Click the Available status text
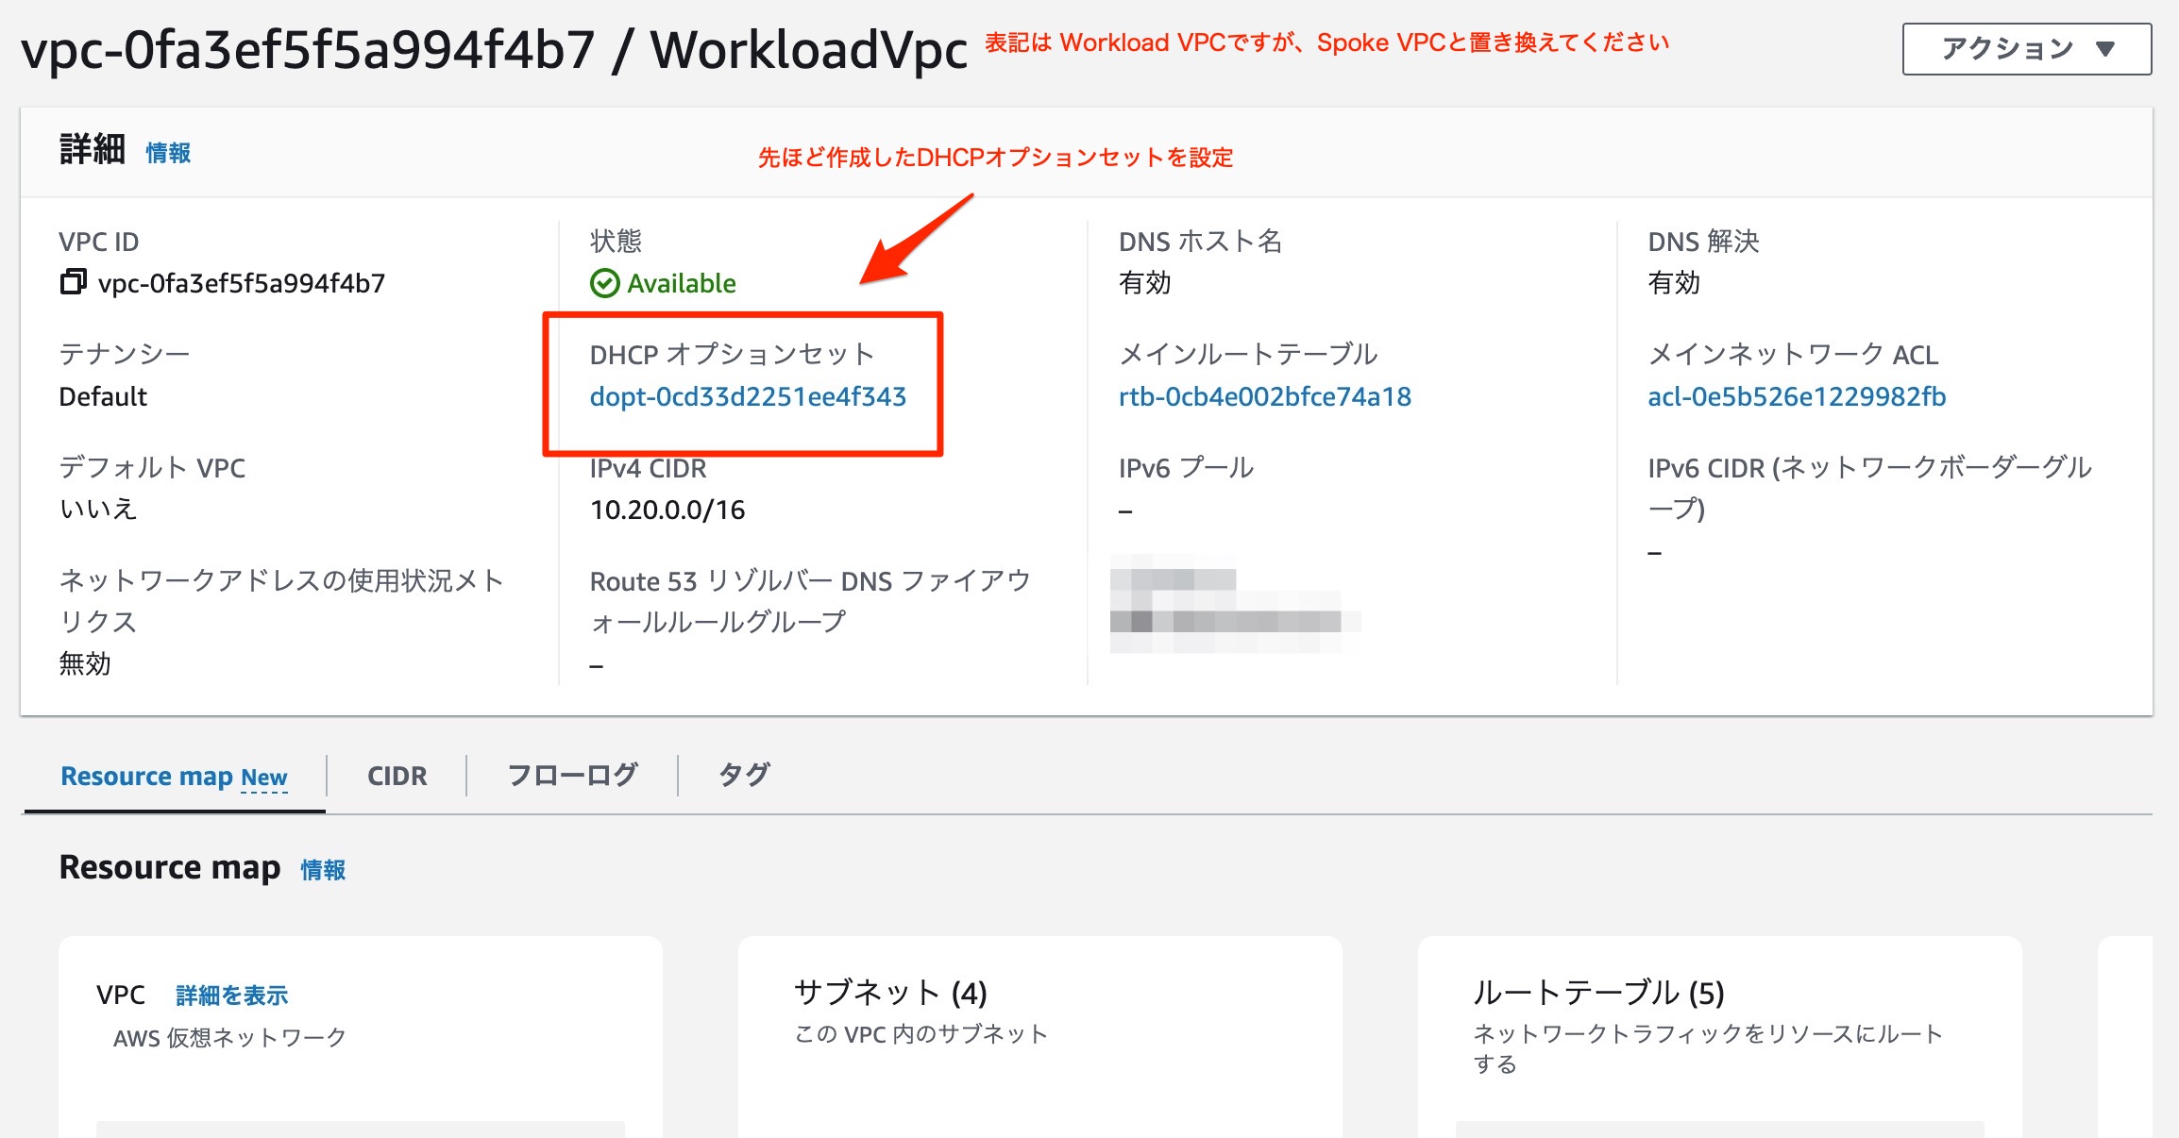 682,282
